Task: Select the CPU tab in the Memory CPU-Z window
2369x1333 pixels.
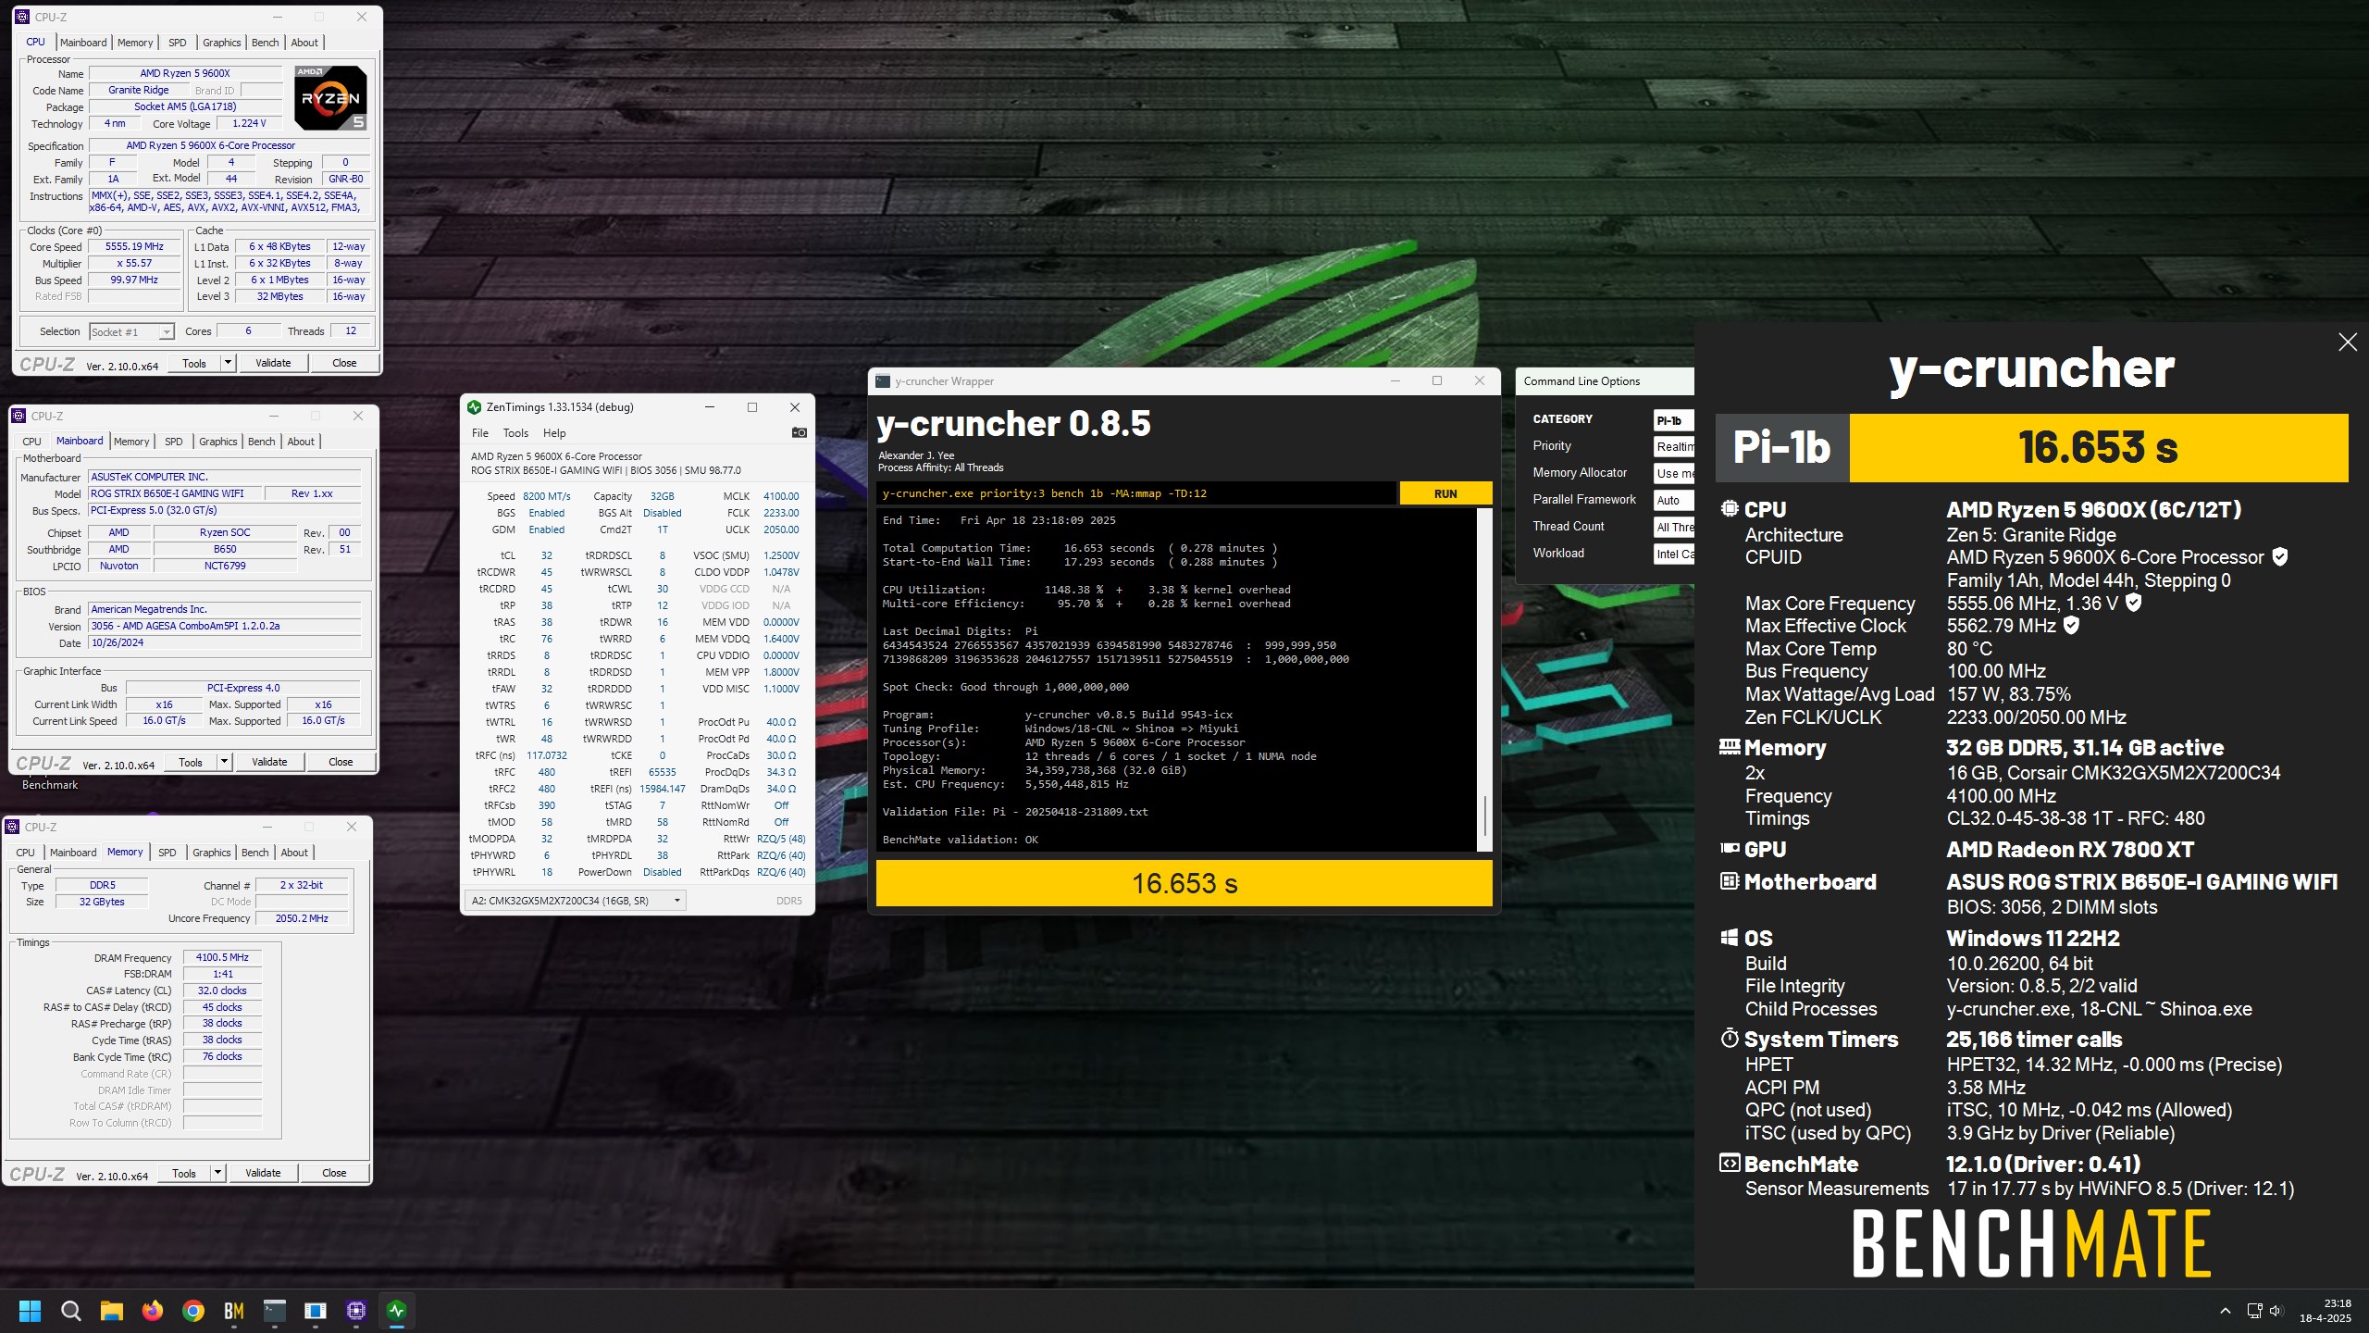Action: tap(25, 853)
